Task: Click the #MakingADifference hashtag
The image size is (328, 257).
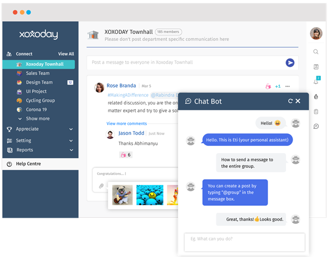Action: click(x=128, y=95)
